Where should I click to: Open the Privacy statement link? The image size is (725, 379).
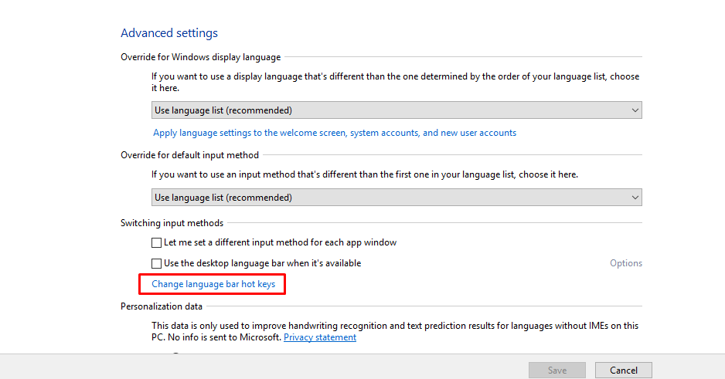coord(320,337)
